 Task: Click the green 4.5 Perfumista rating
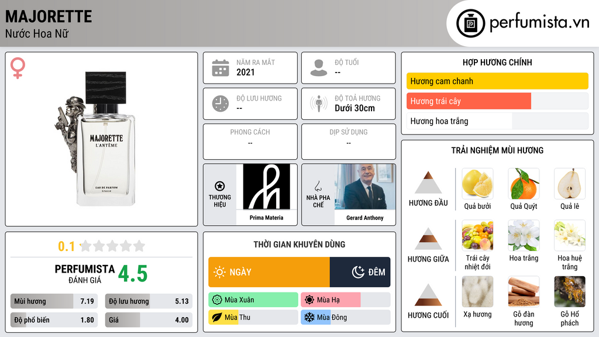coord(133,274)
